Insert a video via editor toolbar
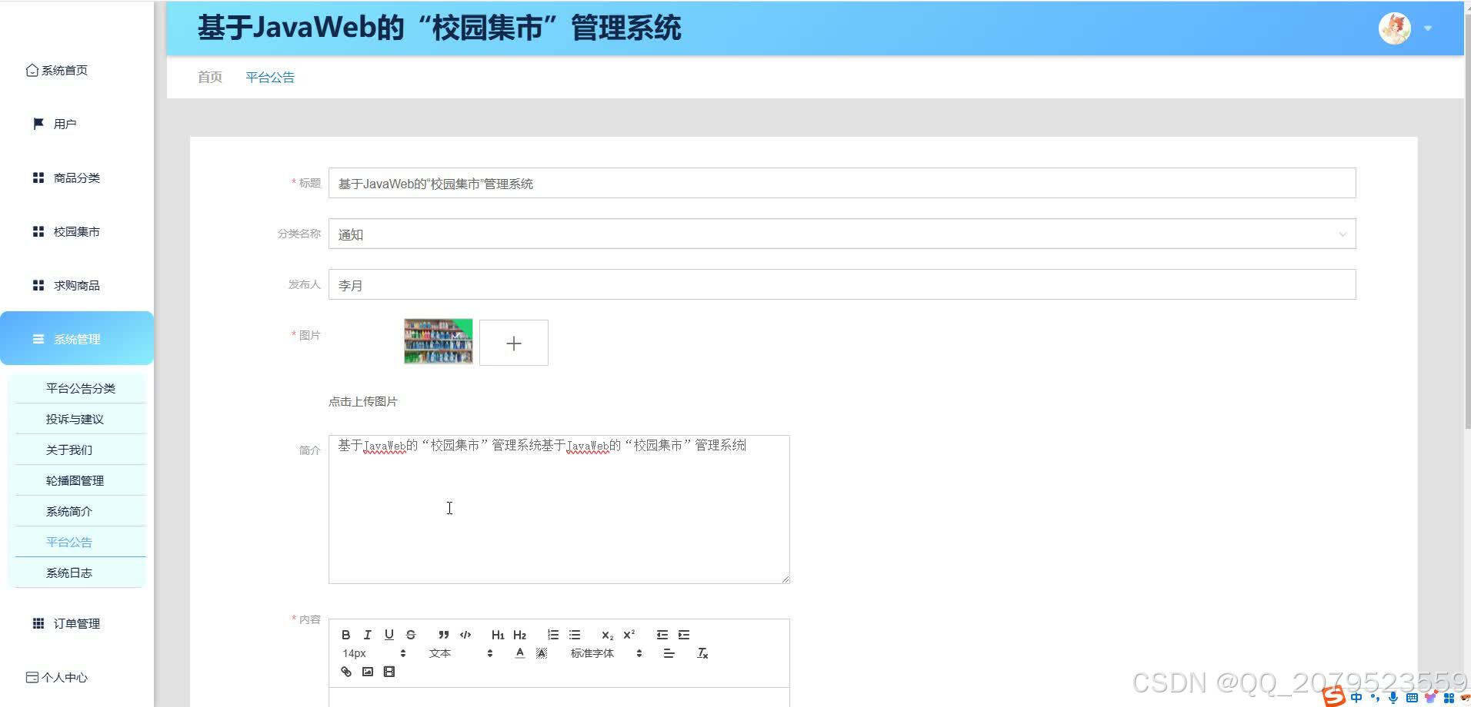Screen dimensions: 1471x707 tap(389, 671)
